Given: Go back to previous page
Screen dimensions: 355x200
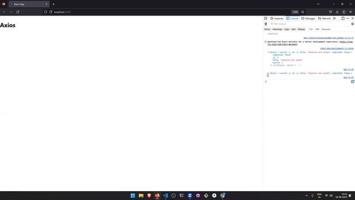Looking at the screenshot, I should (x=4, y=12).
